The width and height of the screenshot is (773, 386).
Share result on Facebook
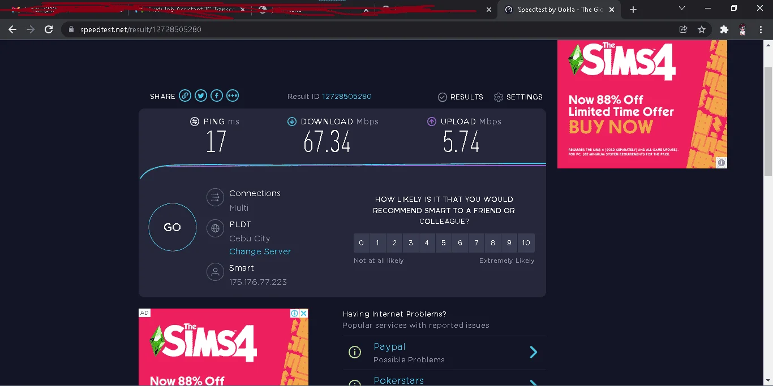click(217, 96)
